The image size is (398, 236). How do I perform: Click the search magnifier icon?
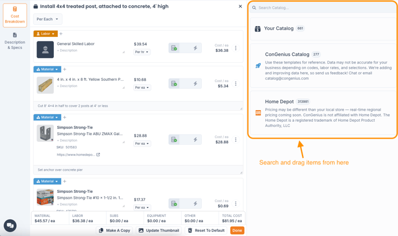[254, 8]
